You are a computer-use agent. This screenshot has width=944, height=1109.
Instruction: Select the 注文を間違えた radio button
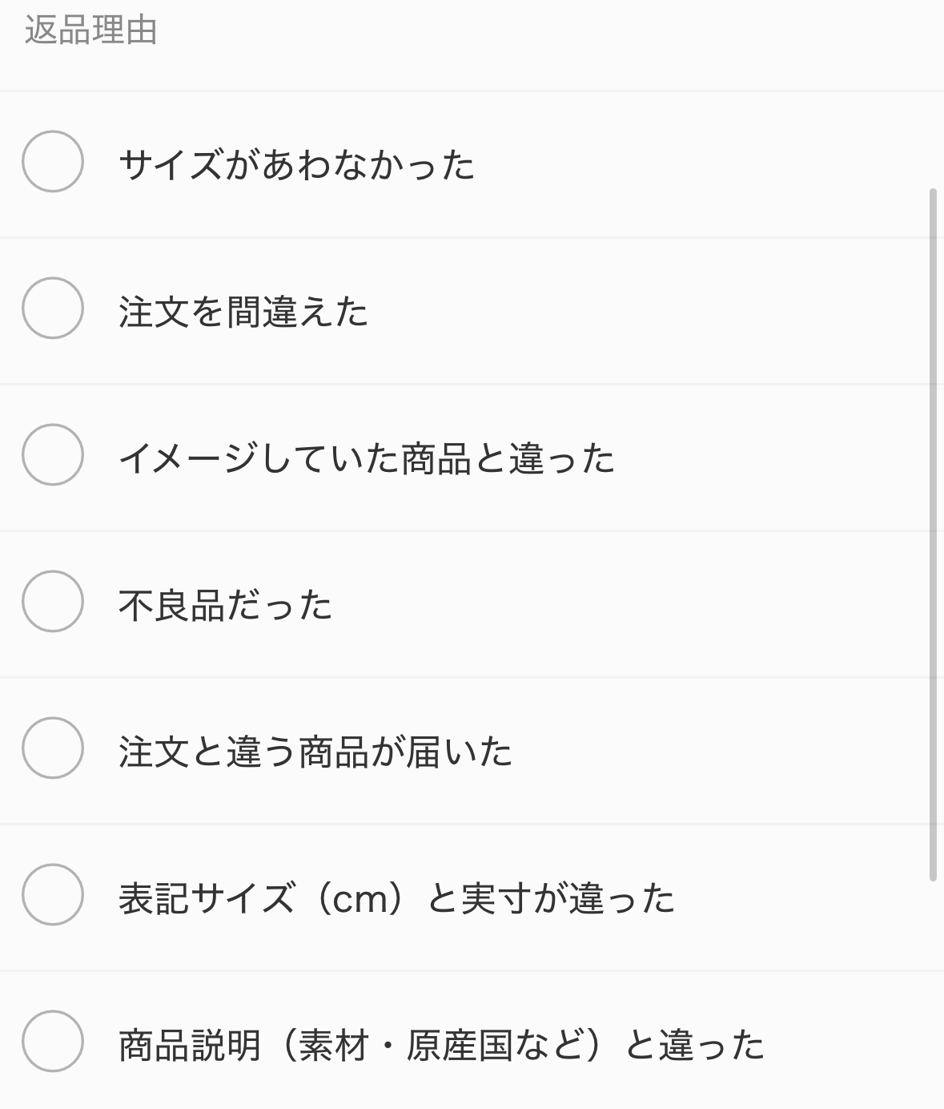click(53, 308)
